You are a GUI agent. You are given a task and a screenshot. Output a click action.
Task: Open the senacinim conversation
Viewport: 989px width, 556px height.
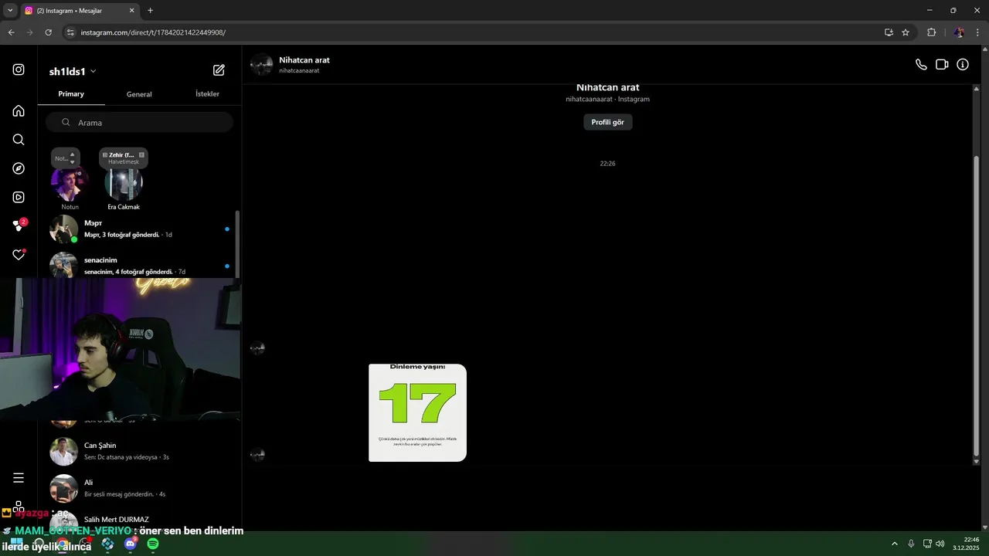click(x=139, y=266)
